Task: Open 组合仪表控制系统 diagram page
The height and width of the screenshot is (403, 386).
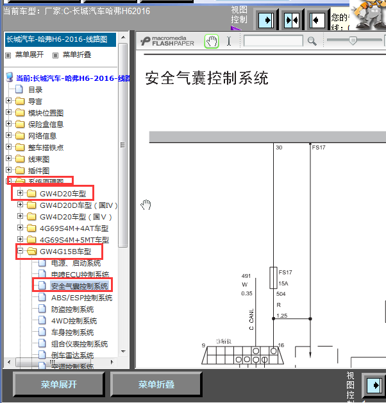Action: [x=80, y=344]
